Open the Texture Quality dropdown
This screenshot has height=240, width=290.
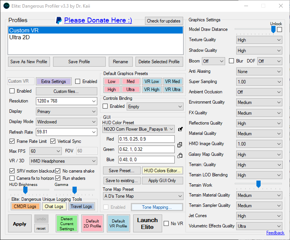pyautogui.click(x=259, y=40)
